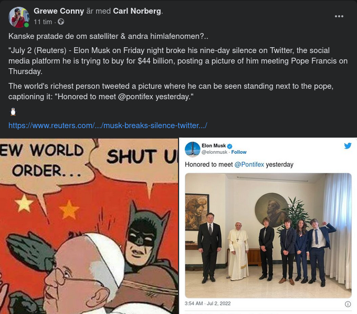Click the public globe privacy icon
Image resolution: width=357 pixels, height=314 pixels.
coord(61,22)
